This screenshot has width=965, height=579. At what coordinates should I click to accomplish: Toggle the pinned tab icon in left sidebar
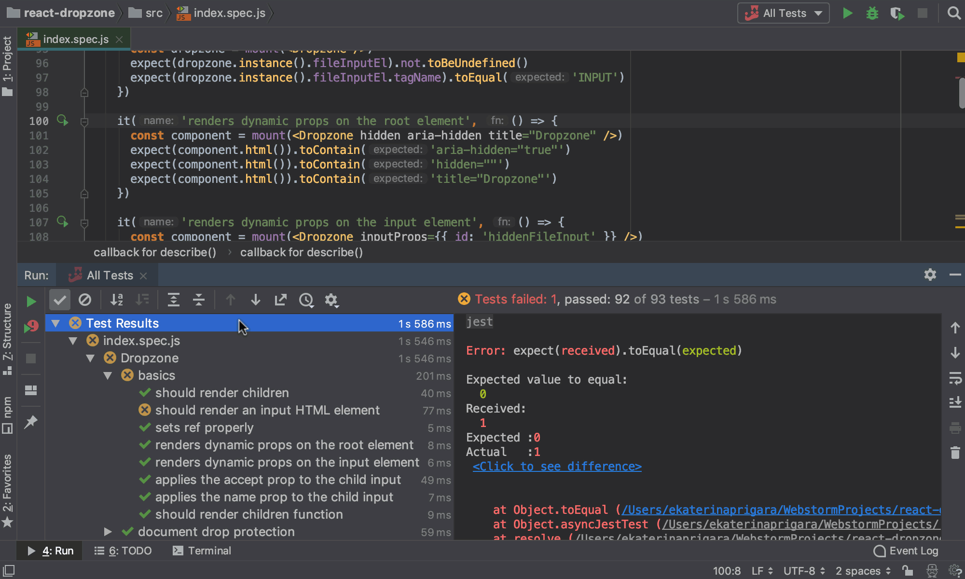30,422
